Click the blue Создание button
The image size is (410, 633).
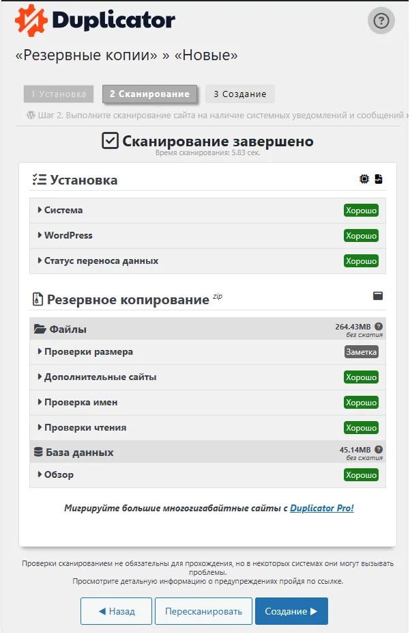pos(291,611)
